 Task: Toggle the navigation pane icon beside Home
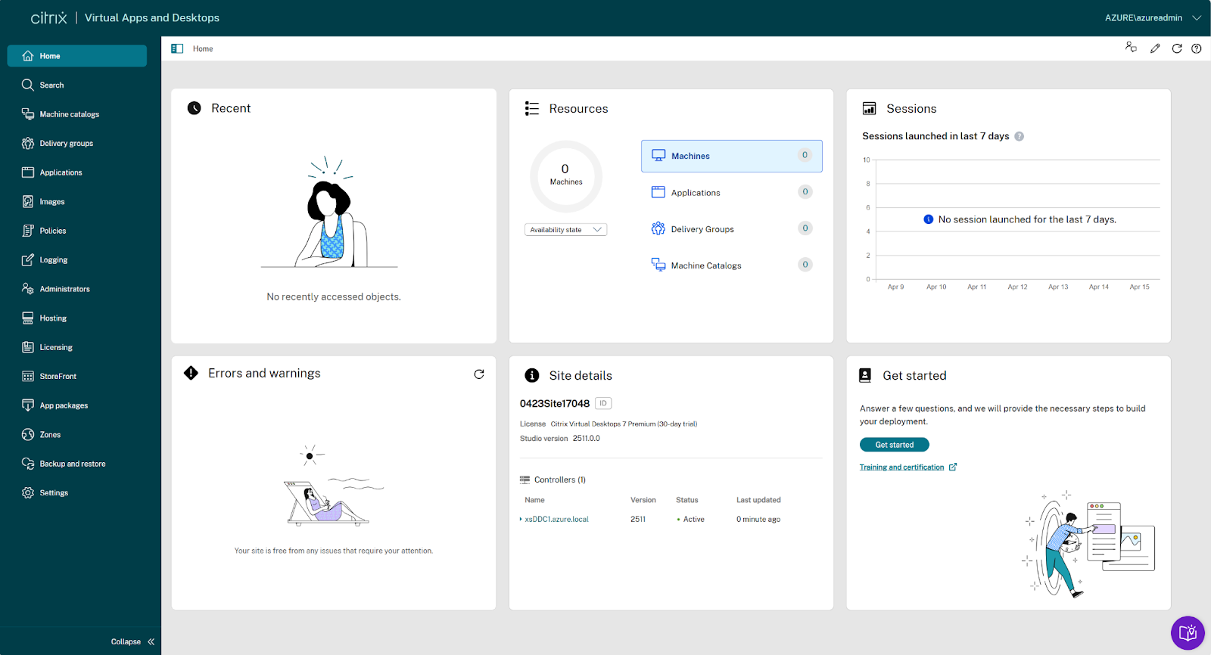[177, 48]
